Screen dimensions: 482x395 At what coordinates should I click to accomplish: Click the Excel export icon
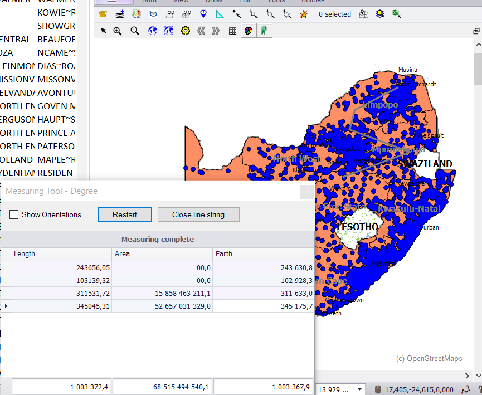pyautogui.click(x=396, y=14)
